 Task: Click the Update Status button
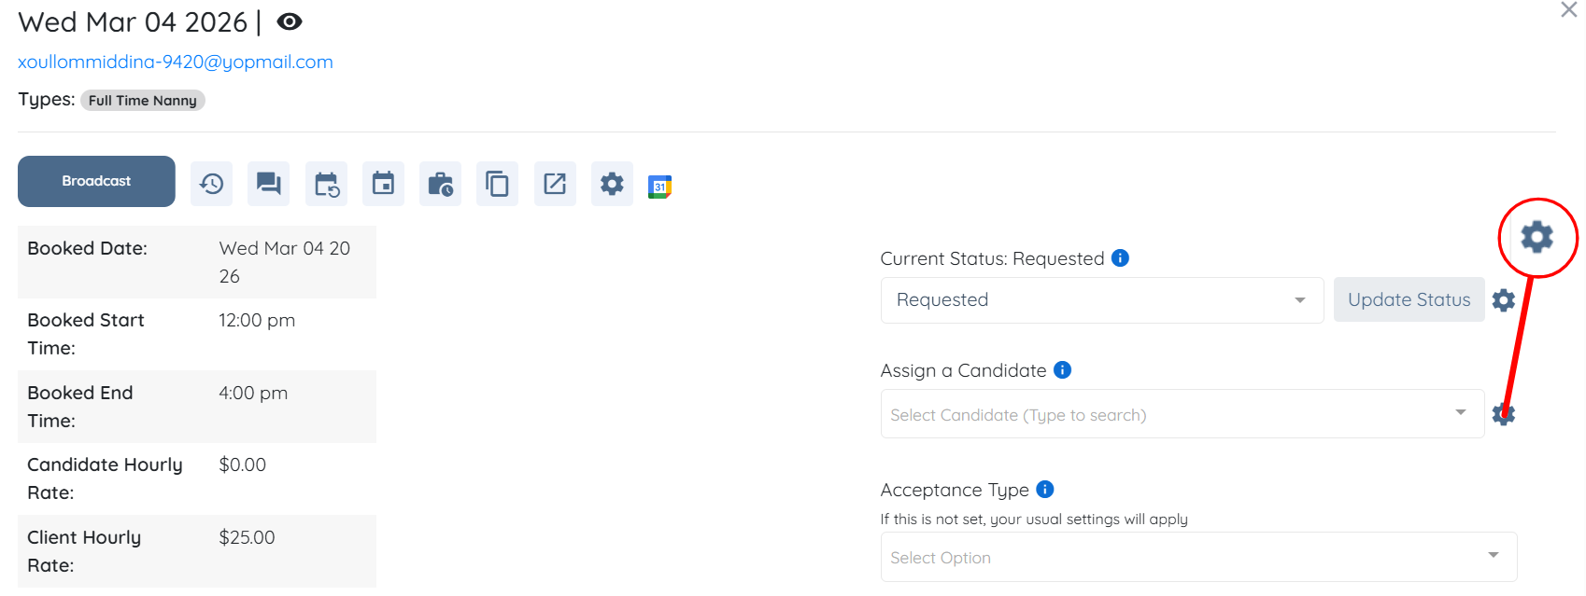coord(1409,299)
